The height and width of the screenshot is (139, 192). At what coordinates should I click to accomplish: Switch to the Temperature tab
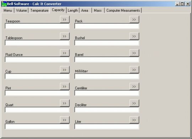tap(39, 10)
